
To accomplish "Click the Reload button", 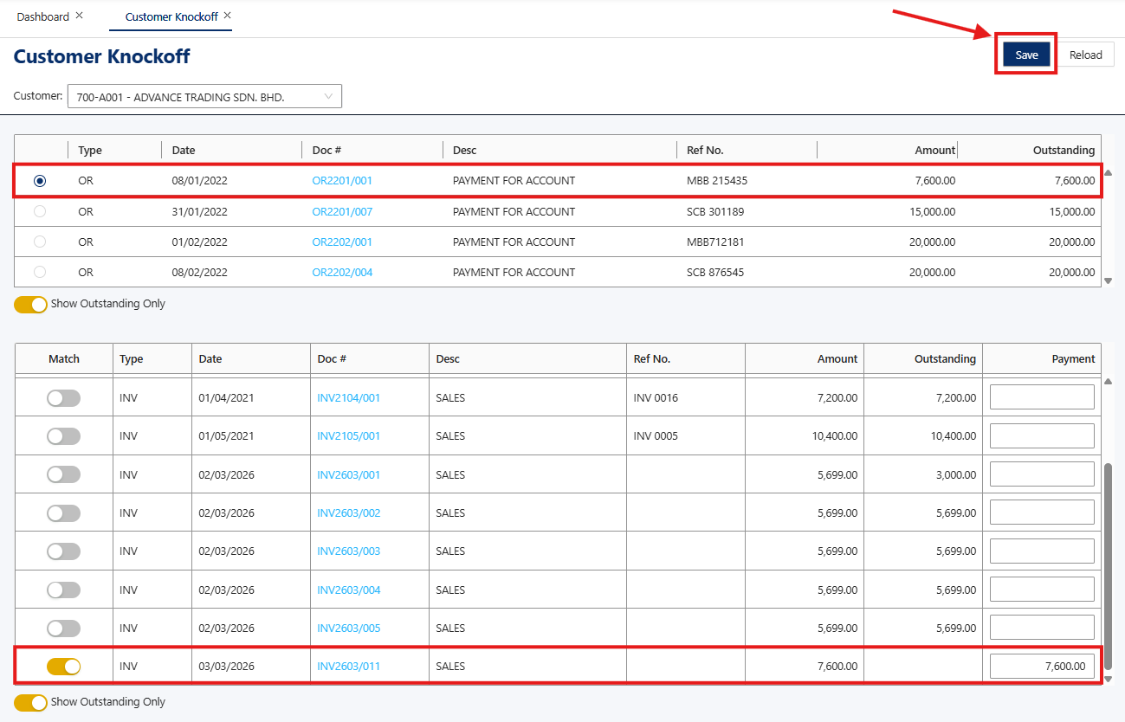I will 1085,55.
